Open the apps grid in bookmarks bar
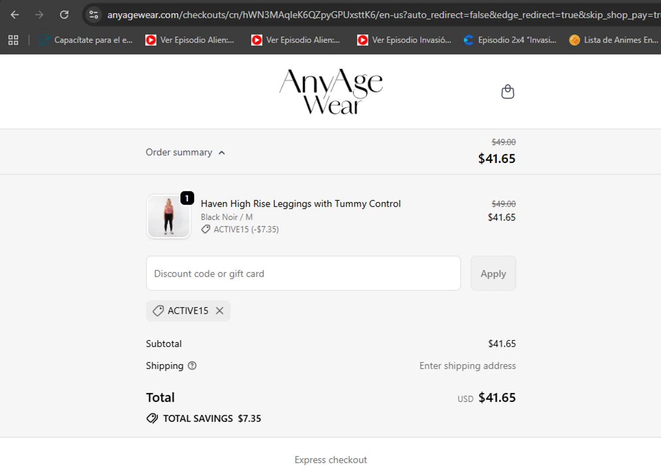The image size is (661, 476). tap(13, 40)
